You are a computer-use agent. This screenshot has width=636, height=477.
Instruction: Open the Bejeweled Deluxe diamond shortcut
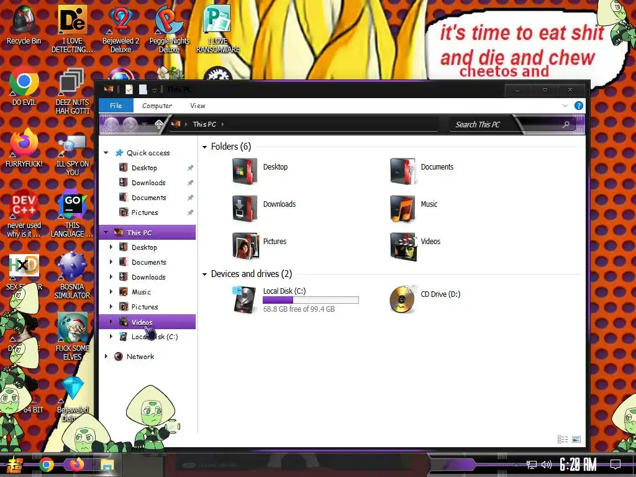72,397
